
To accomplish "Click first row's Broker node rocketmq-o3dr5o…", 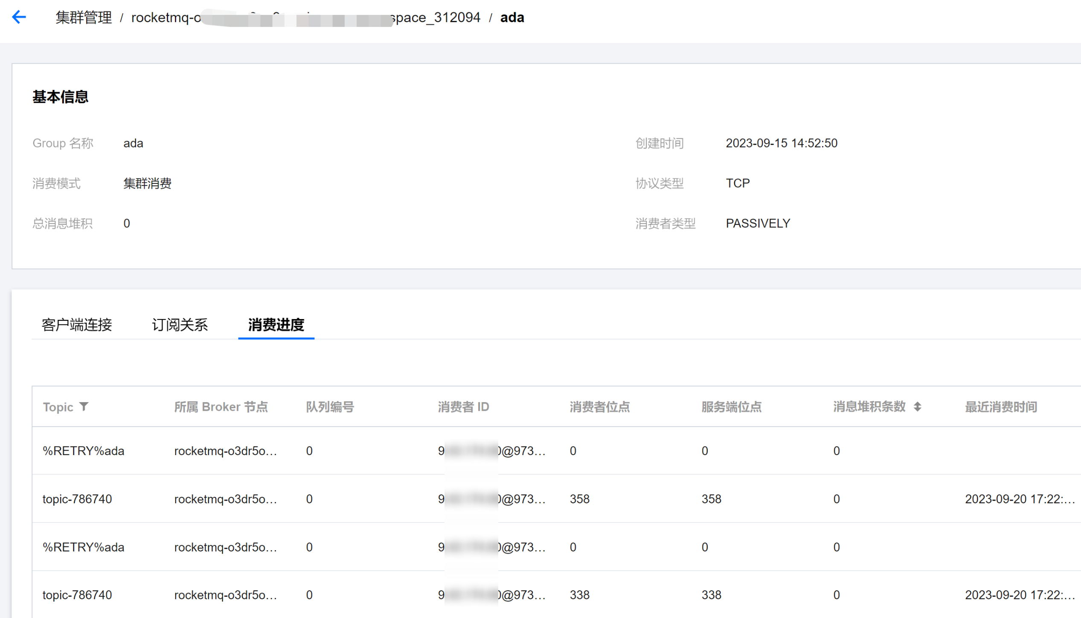I will click(226, 451).
